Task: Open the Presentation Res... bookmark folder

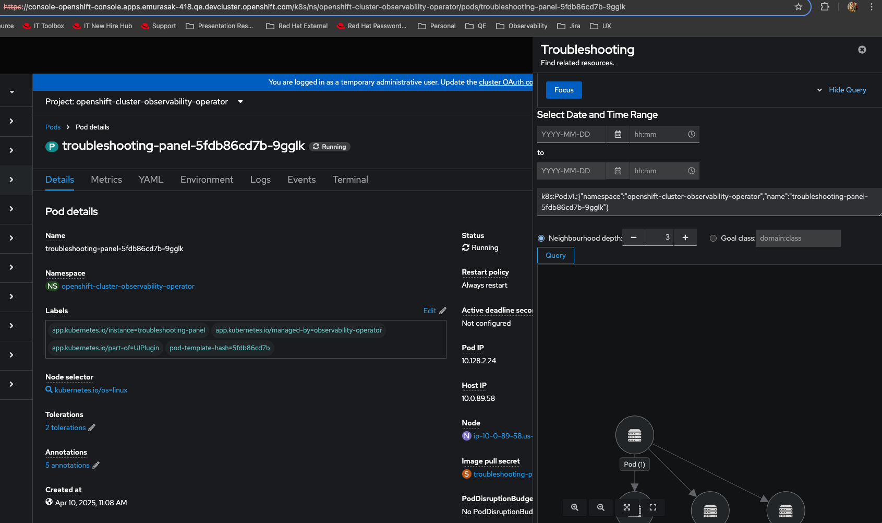Action: 219,26
